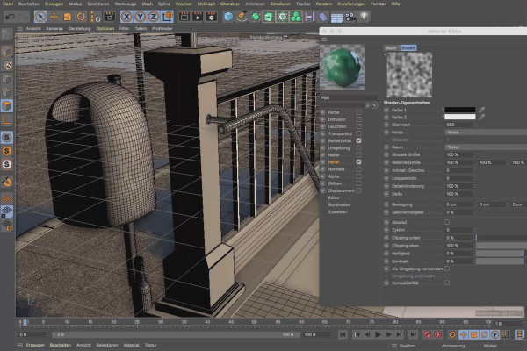Viewport: 527px width, 351px height.
Task: Enable record active objects red key button
Action: point(427,334)
